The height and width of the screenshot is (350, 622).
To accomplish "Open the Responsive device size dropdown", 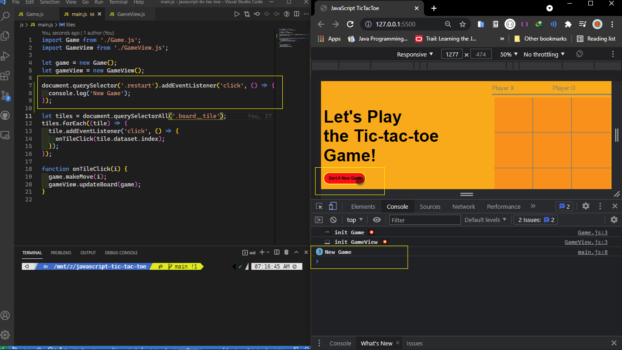I will 414,54.
